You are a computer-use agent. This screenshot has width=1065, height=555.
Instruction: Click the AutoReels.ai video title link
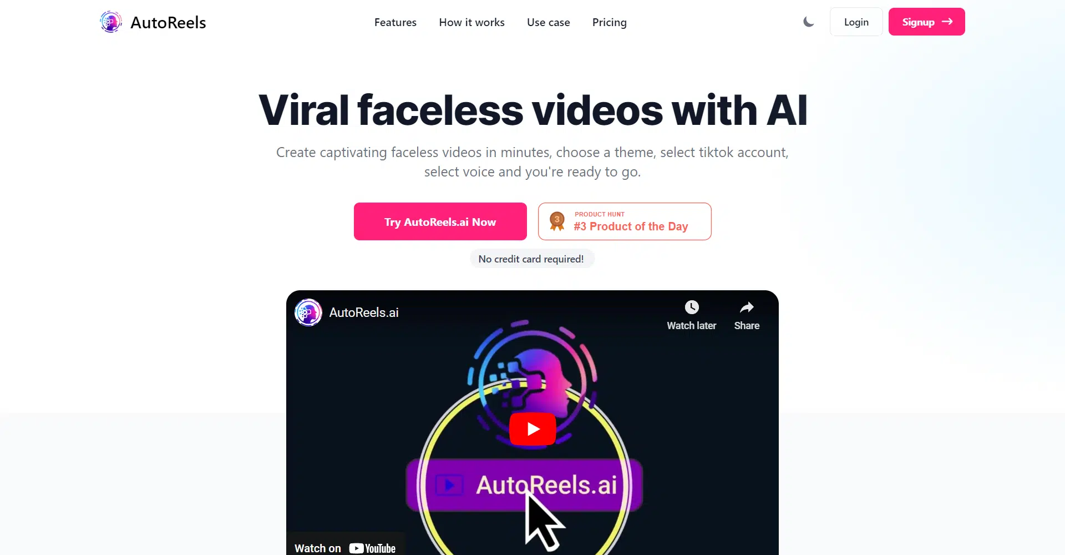click(x=364, y=312)
